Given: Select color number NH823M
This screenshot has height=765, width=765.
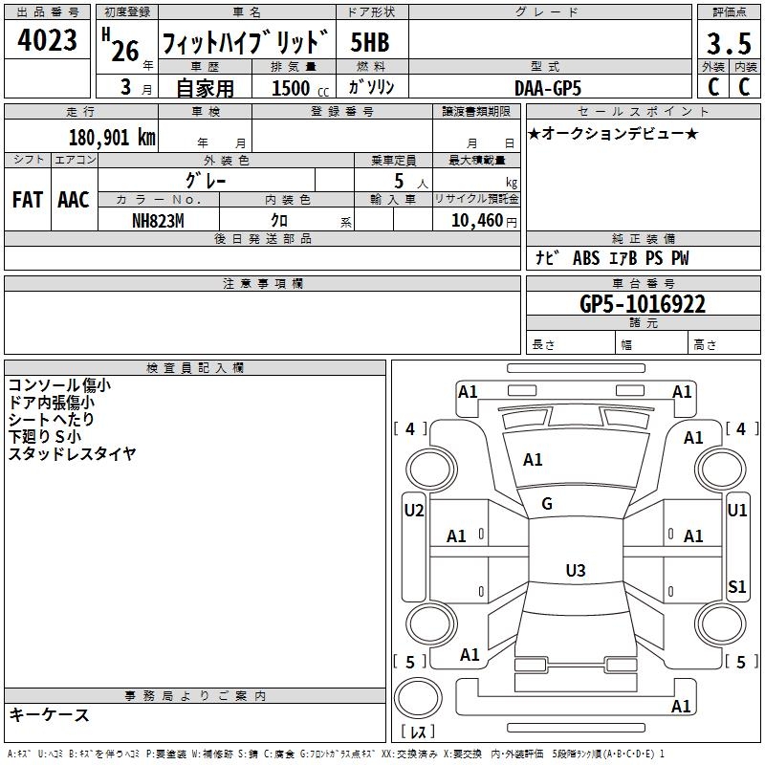Looking at the screenshot, I should click(158, 221).
